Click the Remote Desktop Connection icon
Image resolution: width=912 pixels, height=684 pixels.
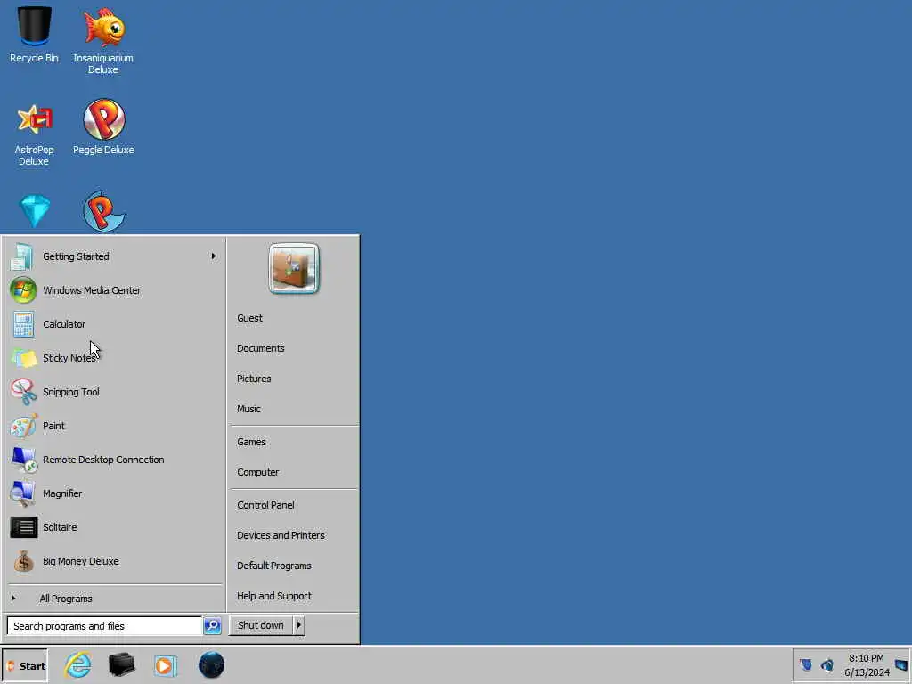(x=24, y=460)
